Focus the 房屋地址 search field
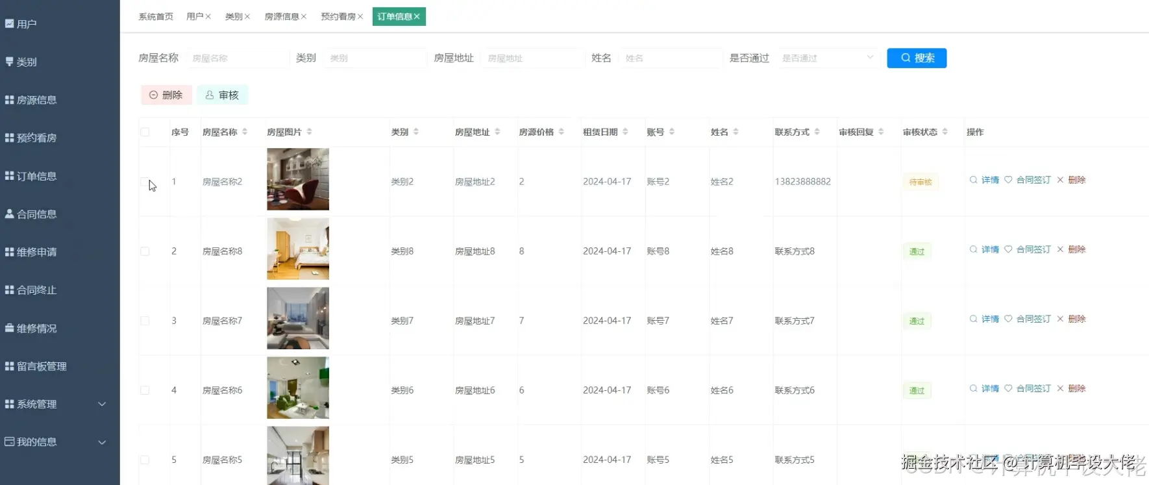Screen dimensions: 1149x485 [x=532, y=58]
